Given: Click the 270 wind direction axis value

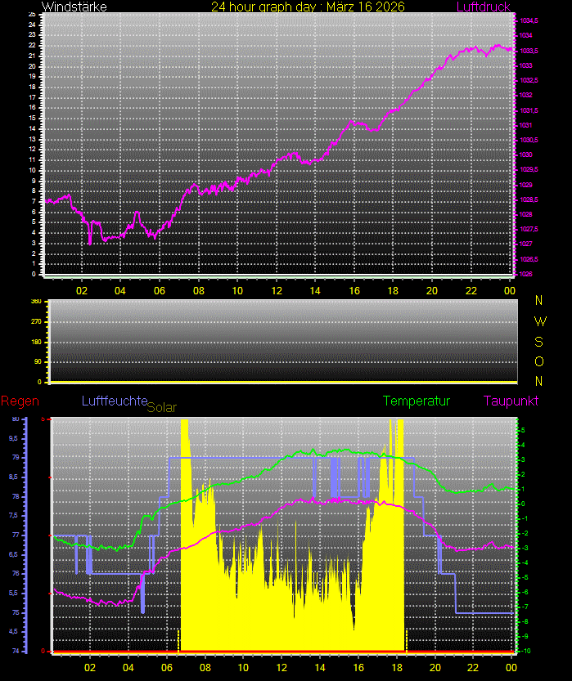Looking at the screenshot, I should 36,321.
